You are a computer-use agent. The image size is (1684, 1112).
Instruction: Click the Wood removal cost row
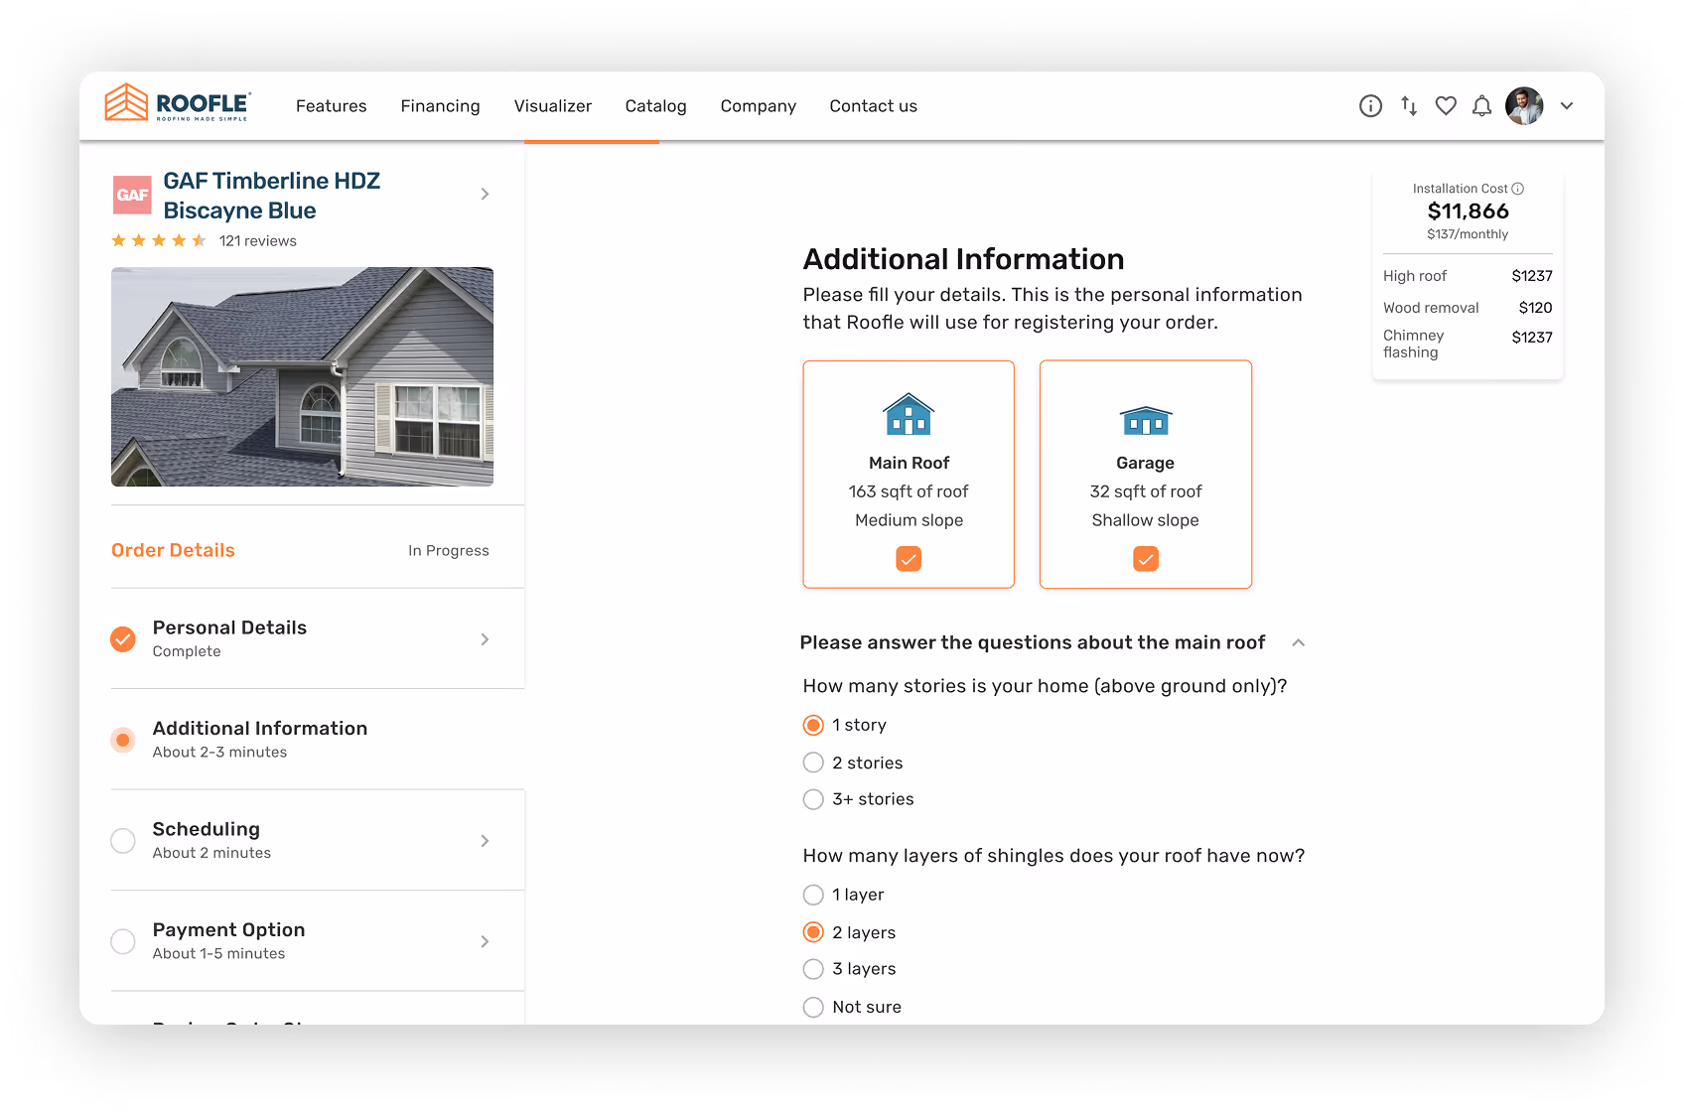click(1468, 308)
